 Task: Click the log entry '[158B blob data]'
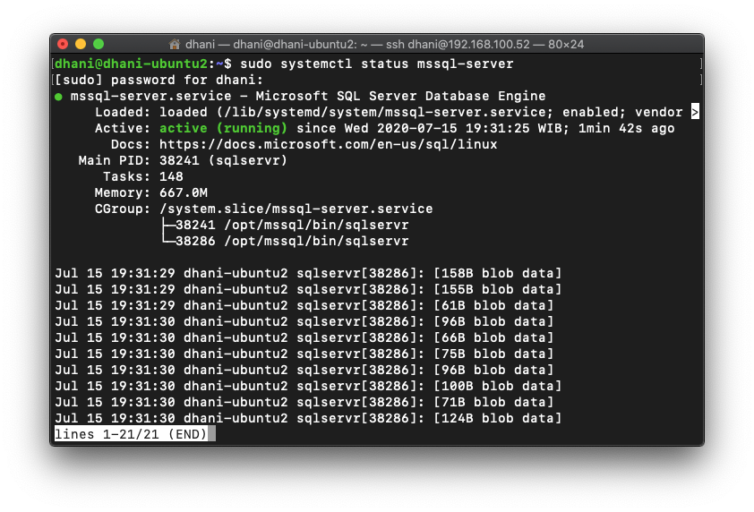(x=497, y=273)
